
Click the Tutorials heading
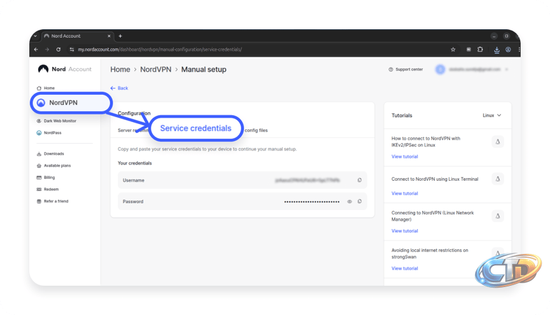[x=402, y=115]
